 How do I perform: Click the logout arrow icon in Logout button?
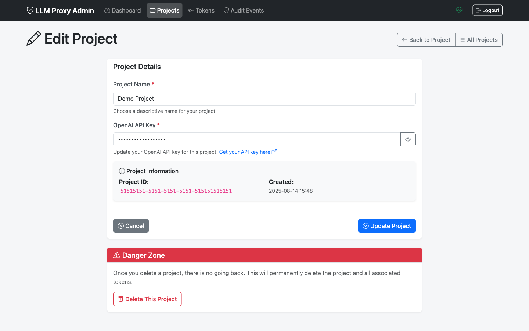[x=479, y=10]
